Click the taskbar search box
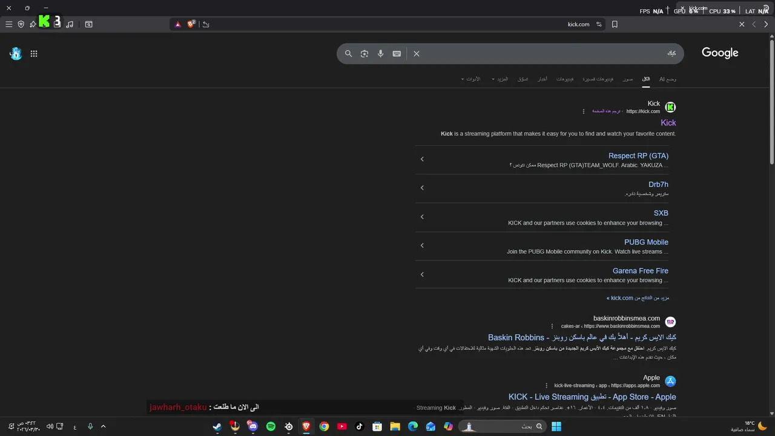The width and height of the screenshot is (775, 436). tap(503, 426)
